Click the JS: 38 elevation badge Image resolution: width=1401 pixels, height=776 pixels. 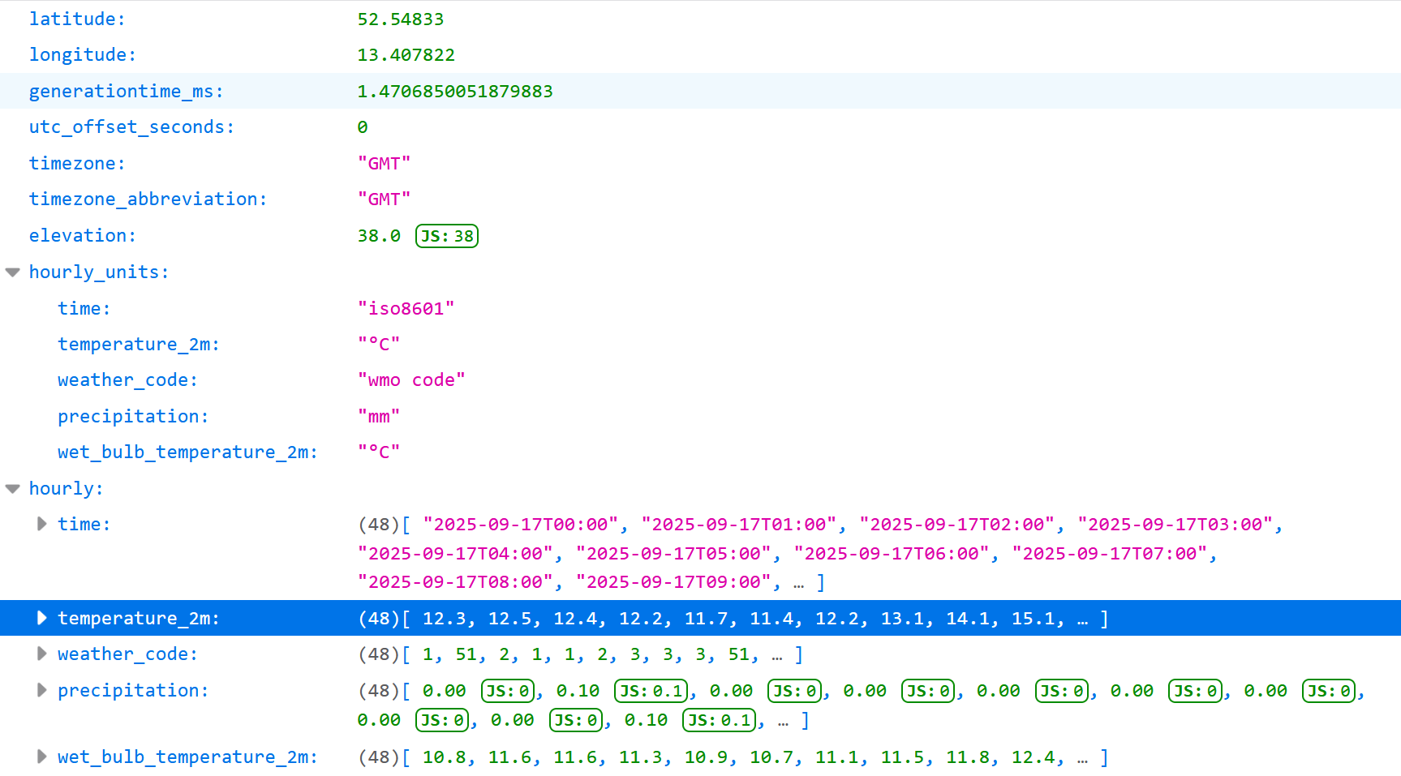click(446, 236)
